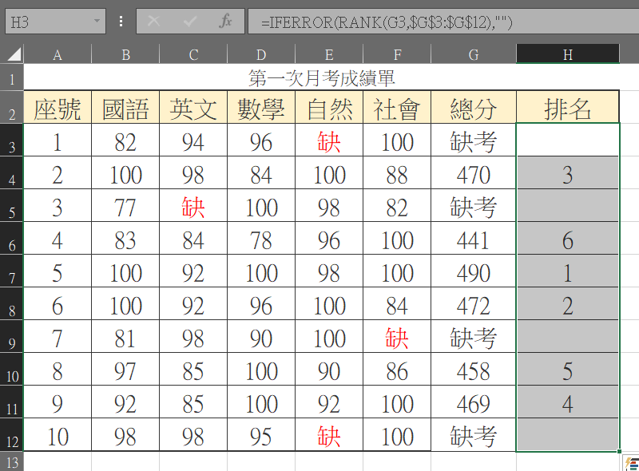Open the Auto Fill Options icon
The image size is (639, 471).
(631, 464)
